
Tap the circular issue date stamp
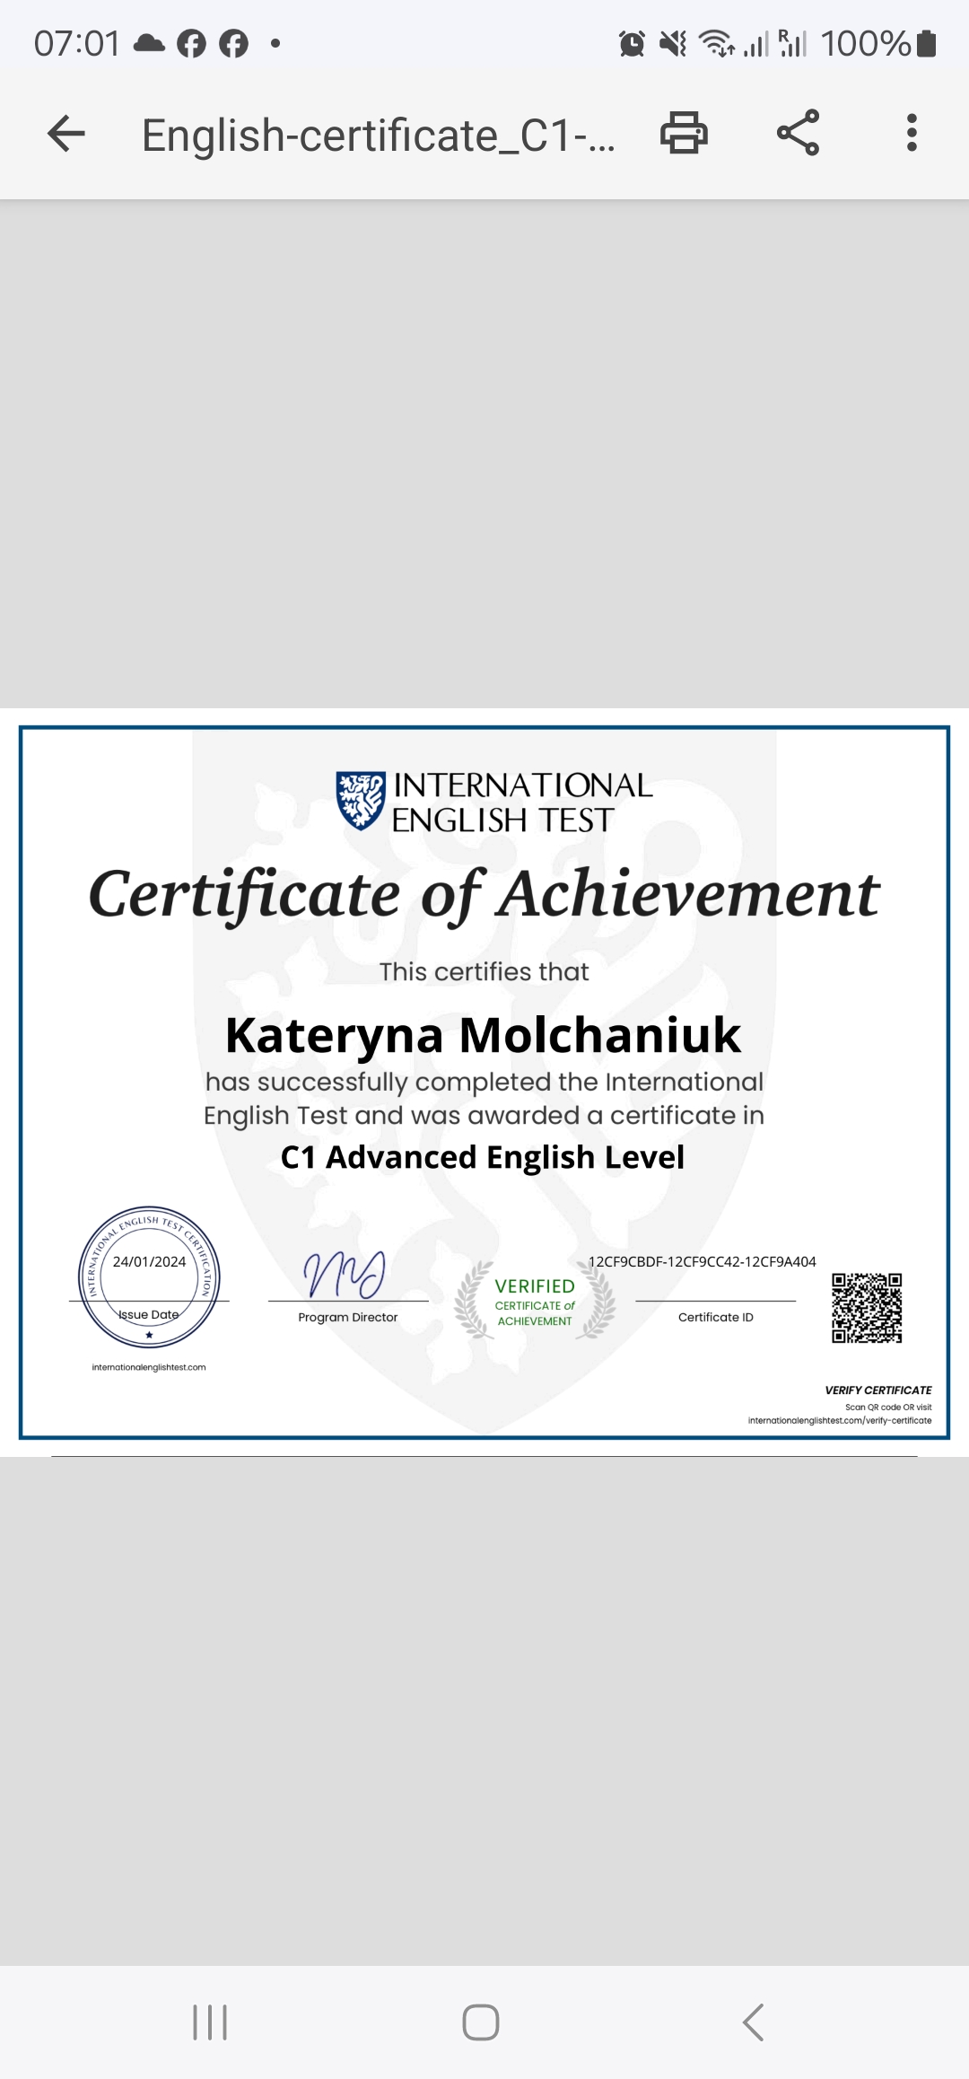tap(149, 1276)
